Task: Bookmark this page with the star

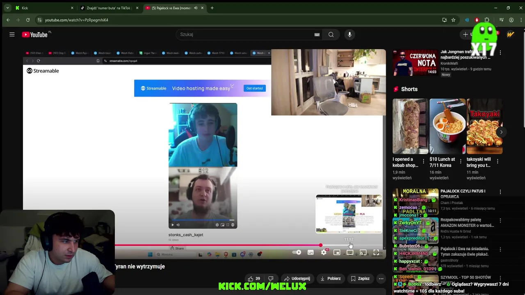Action: tap(453, 20)
